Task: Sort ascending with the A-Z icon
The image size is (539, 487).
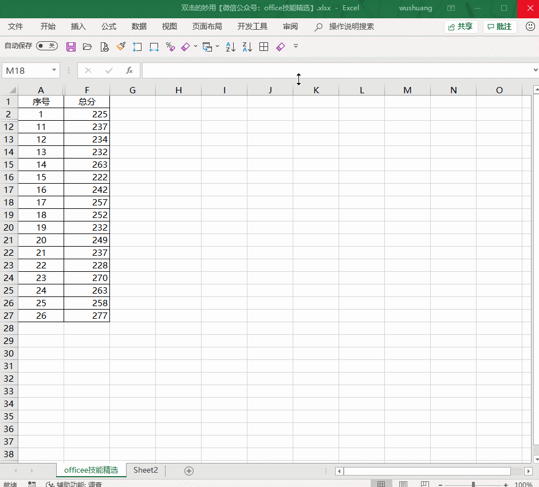Action: pos(231,47)
